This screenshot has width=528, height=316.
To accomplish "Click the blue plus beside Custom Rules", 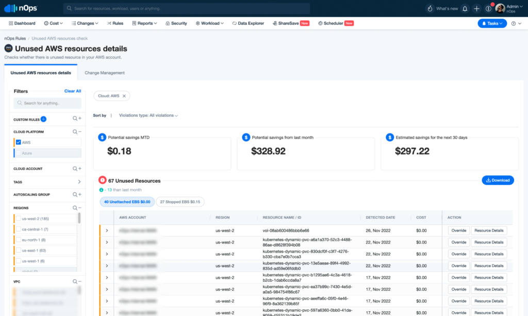I will [x=43, y=119].
